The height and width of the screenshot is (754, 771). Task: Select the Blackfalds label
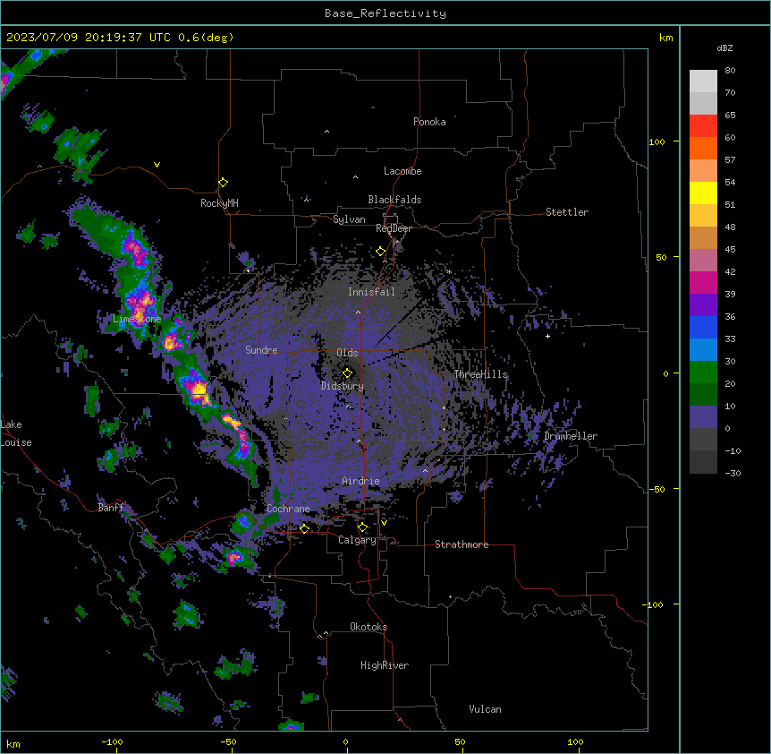(x=394, y=200)
